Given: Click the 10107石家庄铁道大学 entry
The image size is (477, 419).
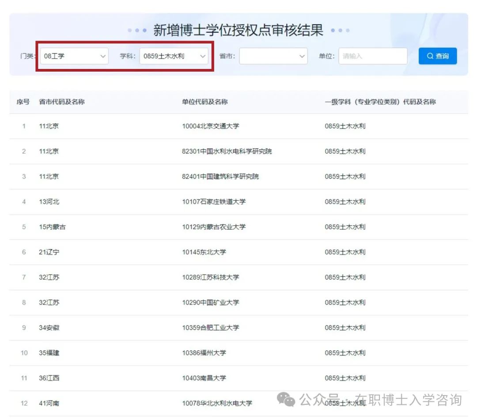Looking at the screenshot, I should coord(214,202).
